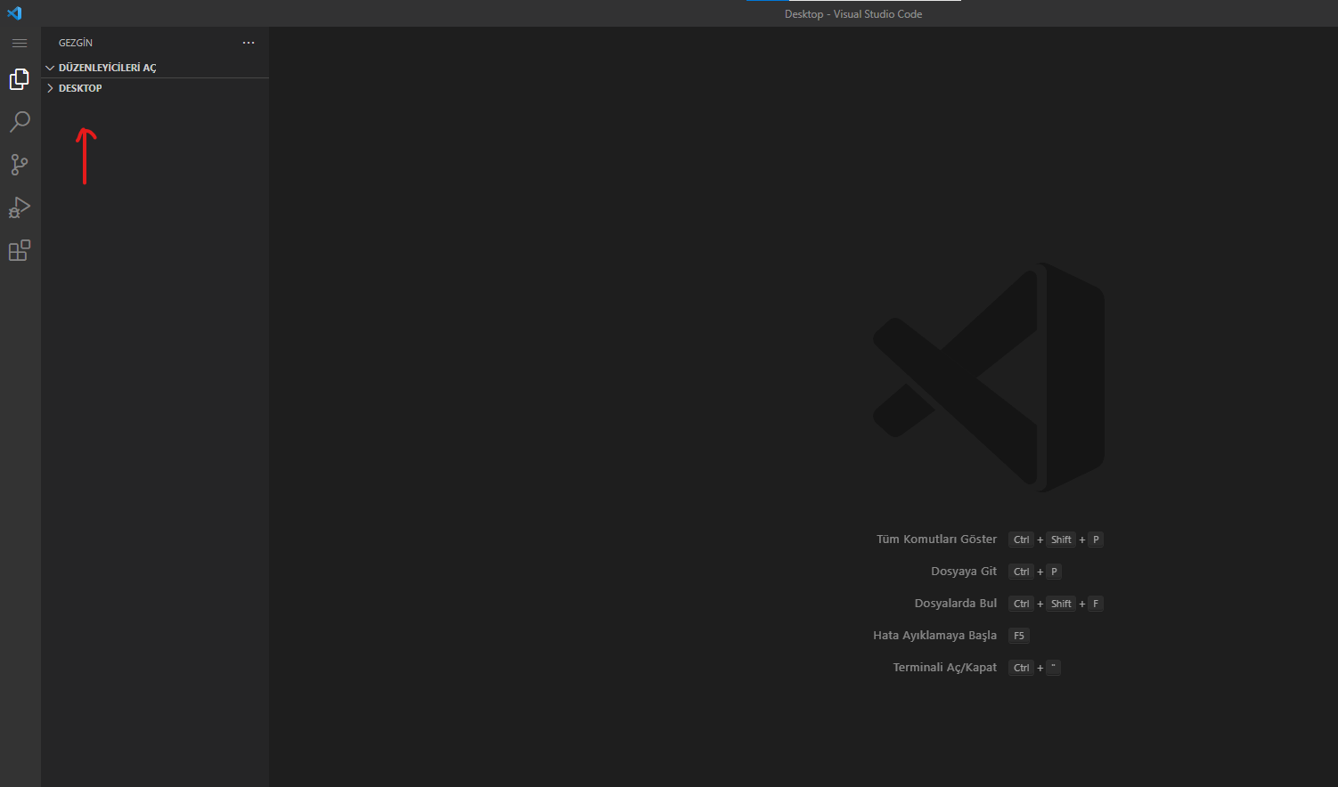Click the 'Hata Ayıklamaya Başla' hint text
The height and width of the screenshot is (787, 1338).
934,636
